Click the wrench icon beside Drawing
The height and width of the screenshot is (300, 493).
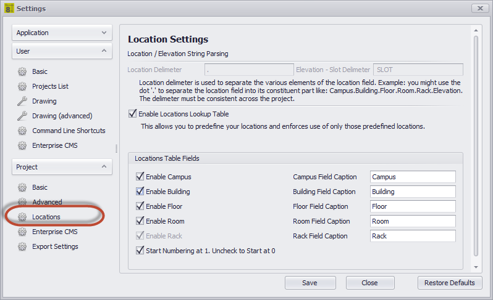coord(22,101)
